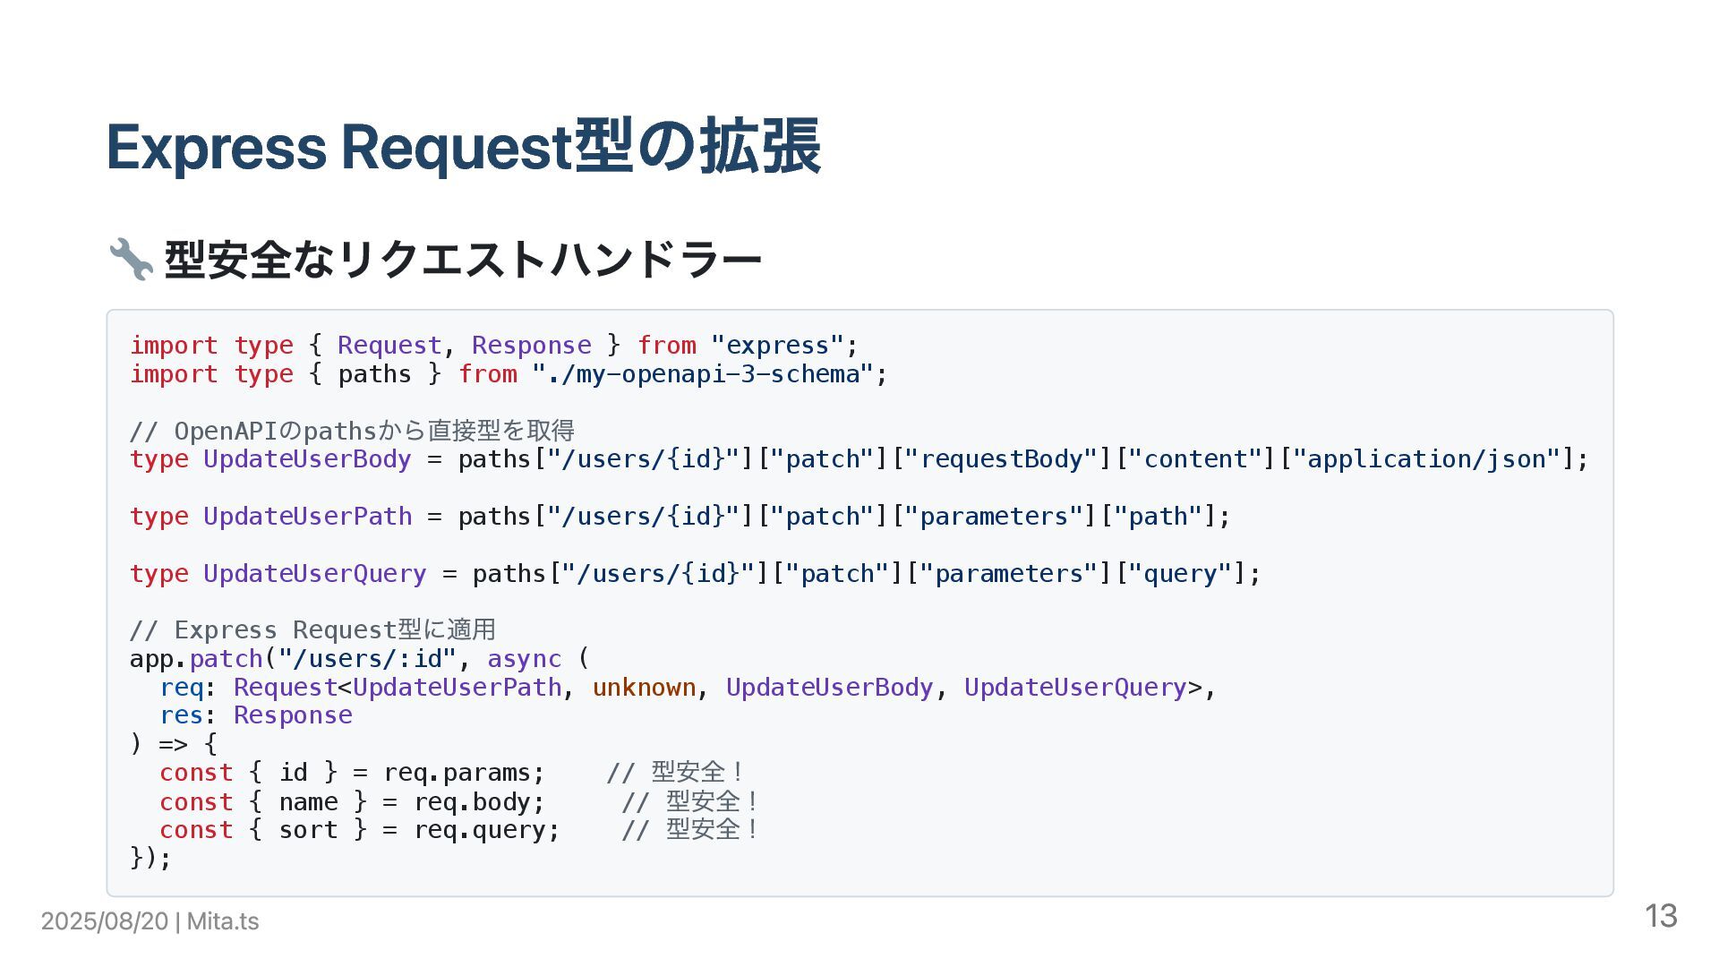The width and height of the screenshot is (1719, 967).
Task: Click the slide page number 13
Action: 1661,916
